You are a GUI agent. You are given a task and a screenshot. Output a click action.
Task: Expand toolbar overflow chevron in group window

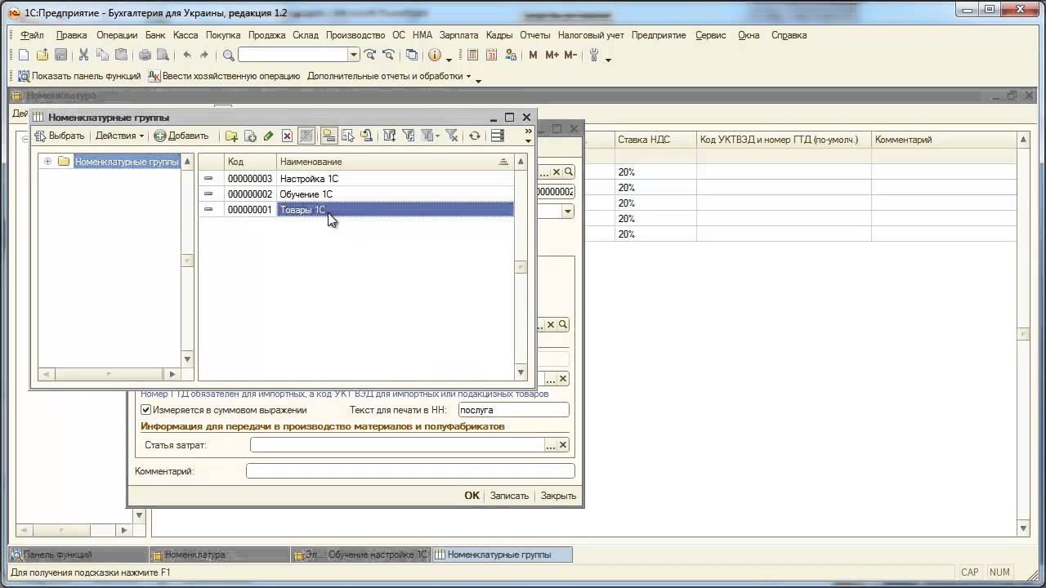point(528,132)
